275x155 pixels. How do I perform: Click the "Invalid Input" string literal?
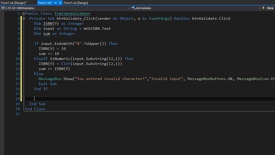tap(166, 79)
